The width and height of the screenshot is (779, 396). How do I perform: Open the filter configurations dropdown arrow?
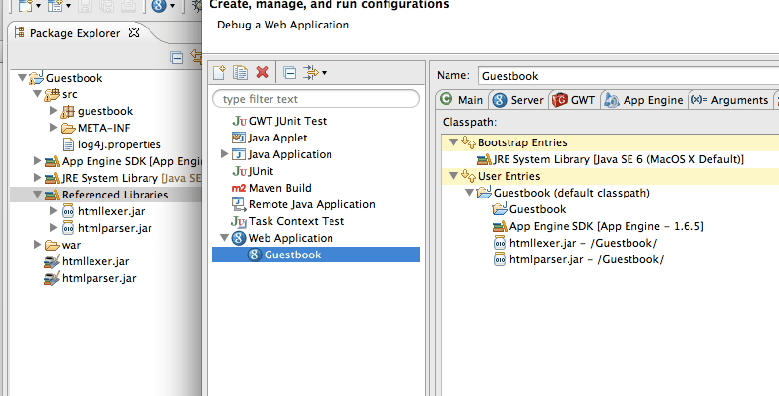pos(324,73)
